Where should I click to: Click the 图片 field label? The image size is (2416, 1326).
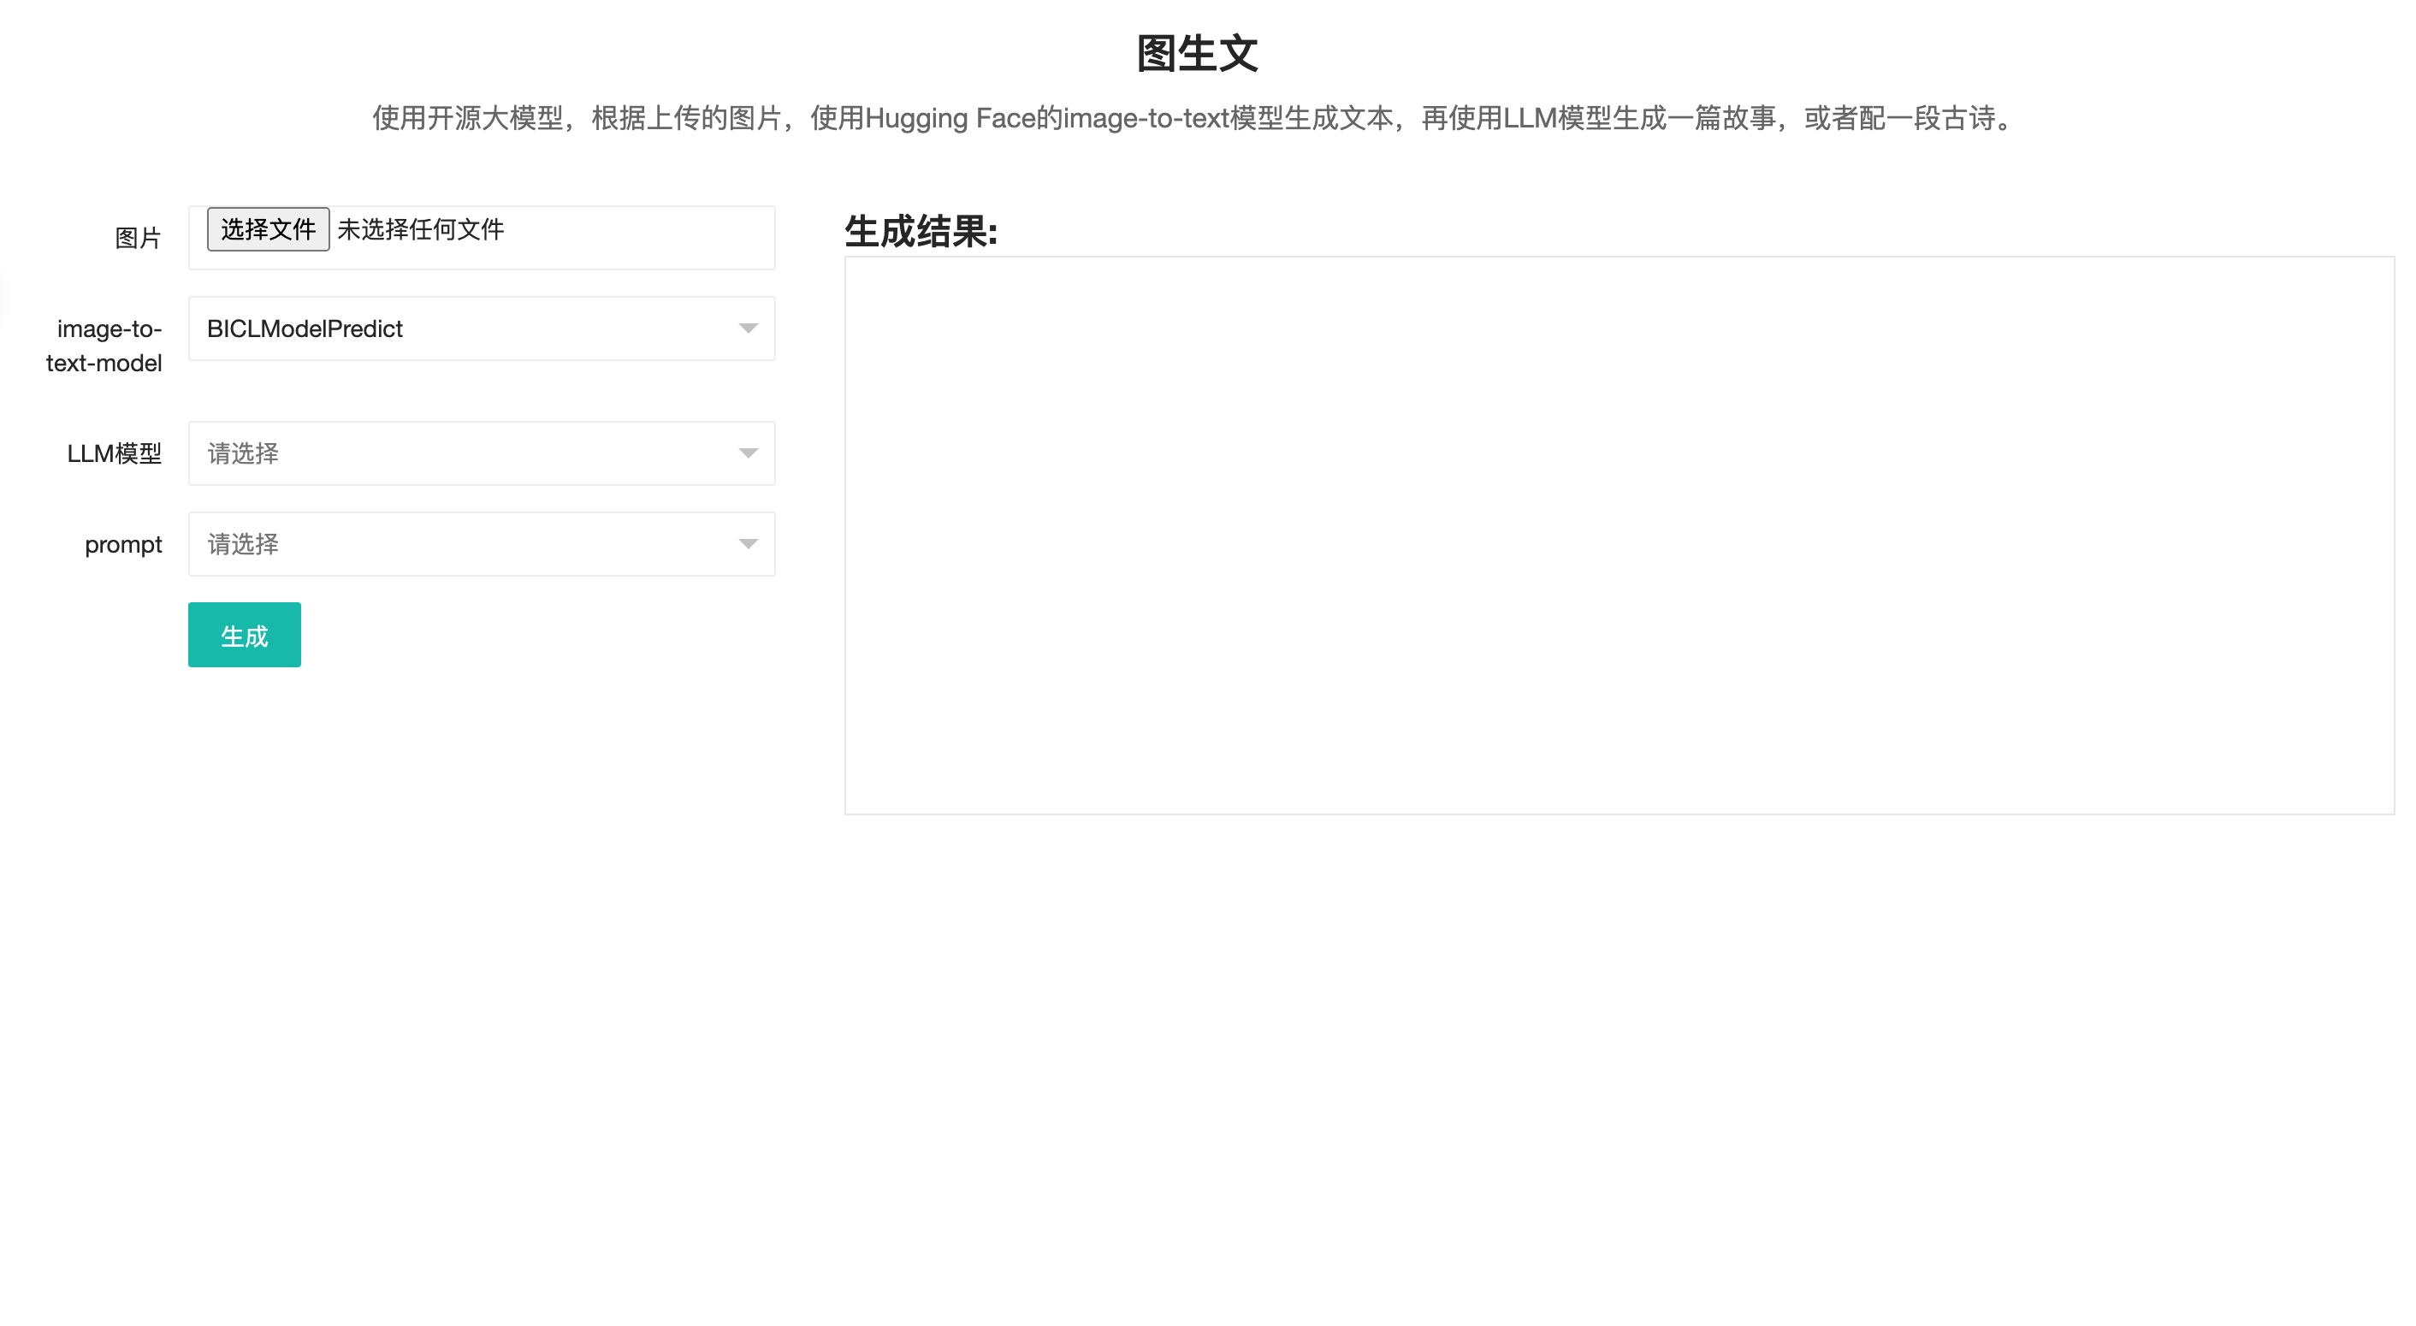(138, 238)
